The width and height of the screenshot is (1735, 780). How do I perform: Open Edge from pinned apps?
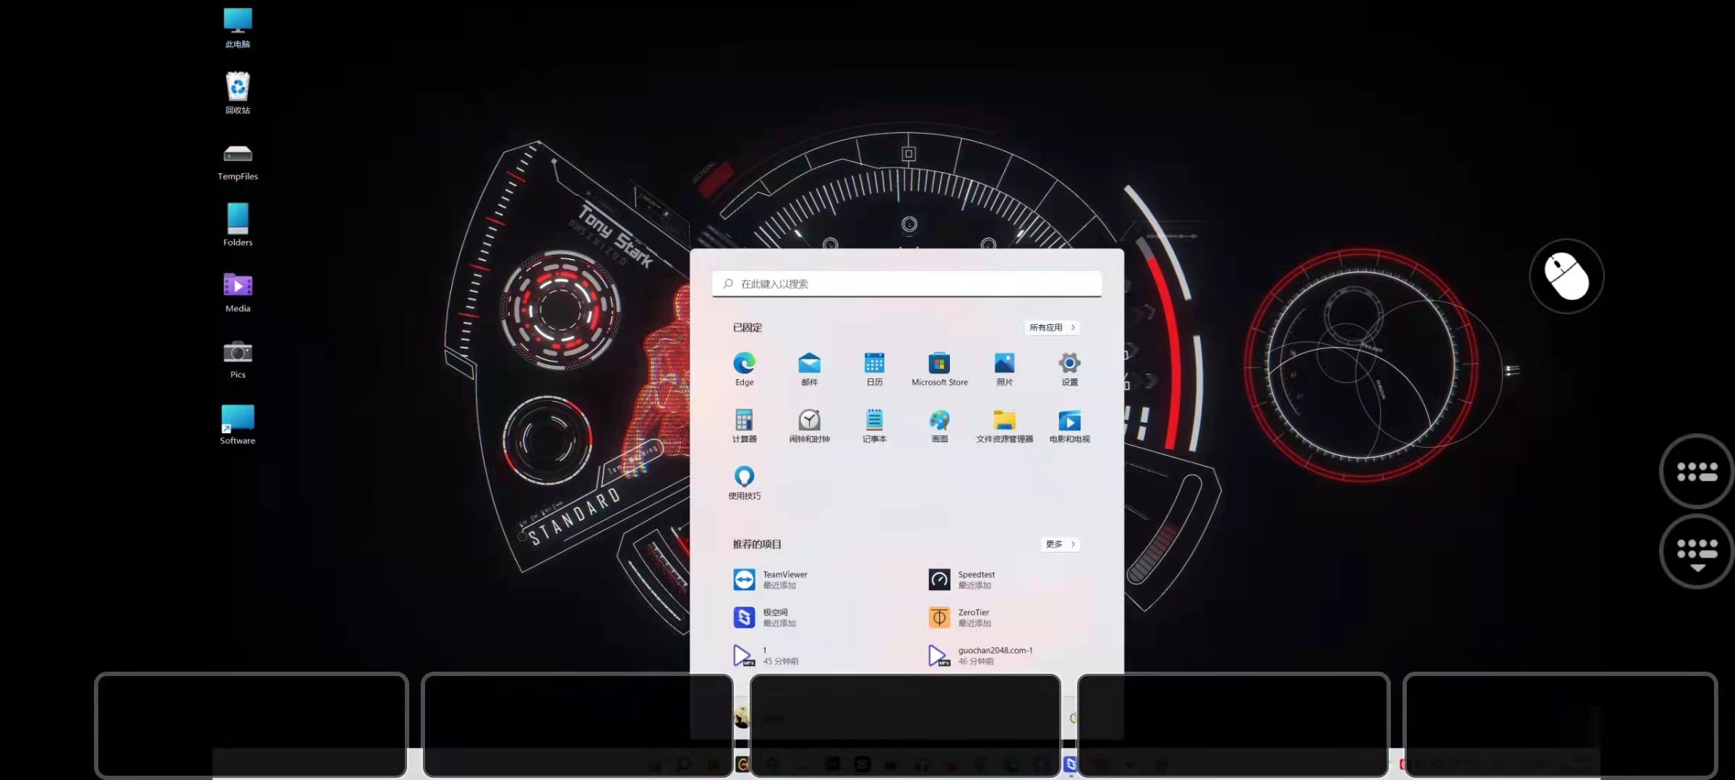pyautogui.click(x=744, y=369)
